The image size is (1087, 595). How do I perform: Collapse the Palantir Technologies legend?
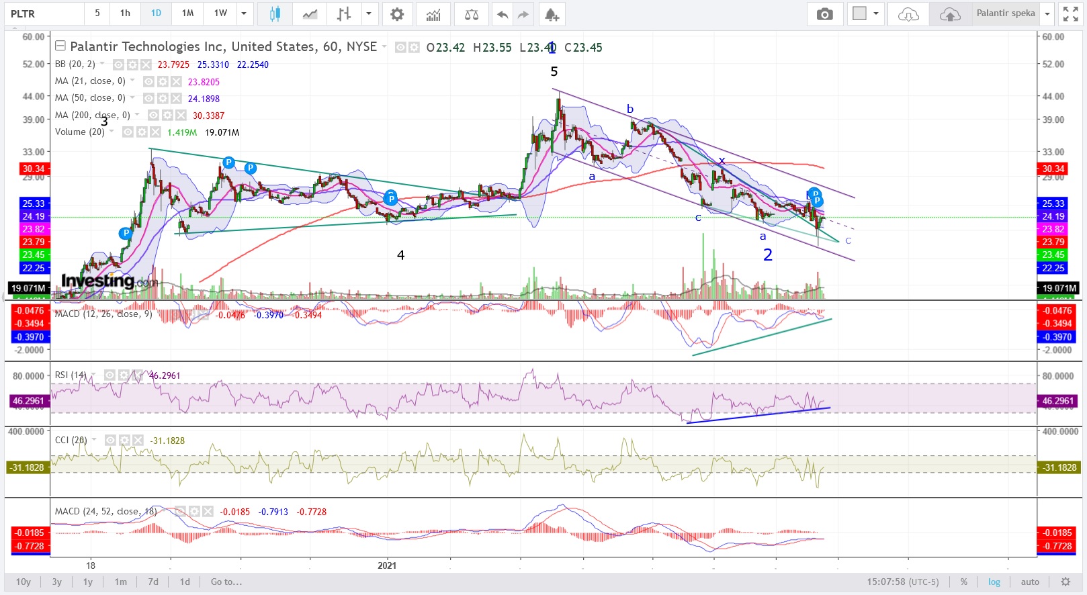60,46
